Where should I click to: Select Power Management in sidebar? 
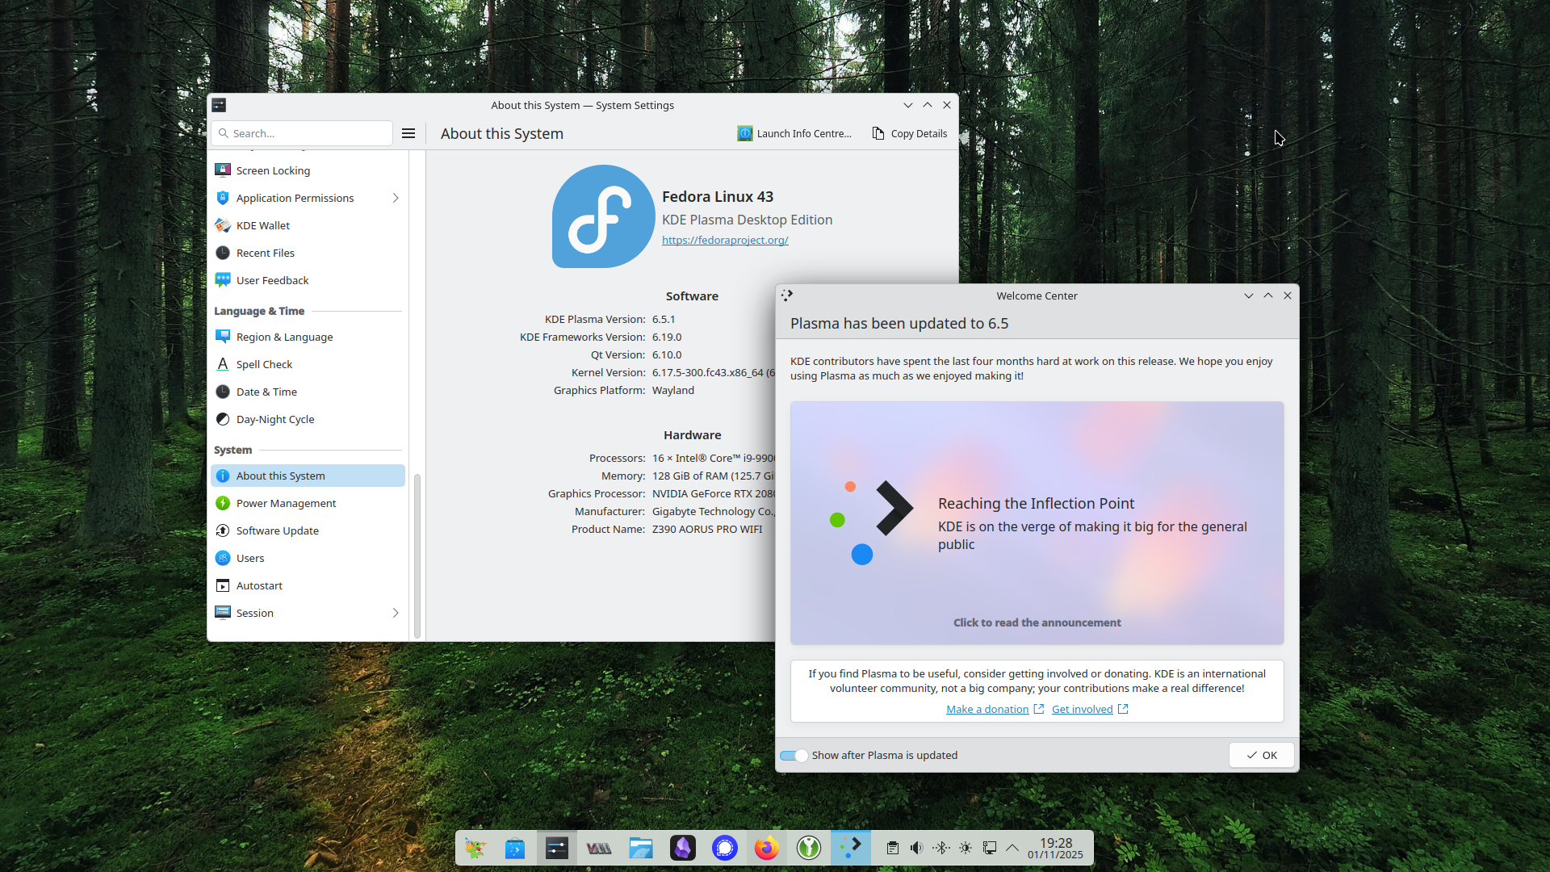coord(286,503)
